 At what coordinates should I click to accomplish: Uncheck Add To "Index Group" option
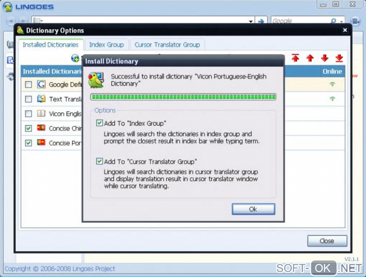(99, 123)
